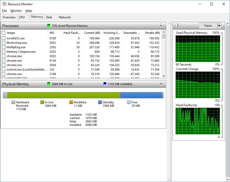Viewport: 230px width, 182px height.
Task: Click the green In Use memory header icon
Action: click(49, 84)
